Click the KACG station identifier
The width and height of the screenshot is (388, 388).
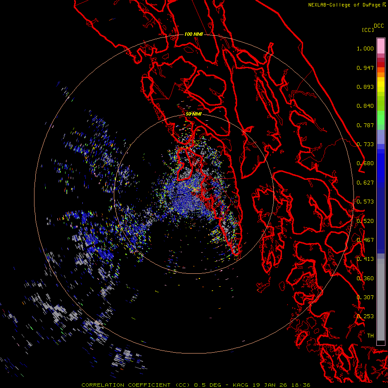[241, 385]
